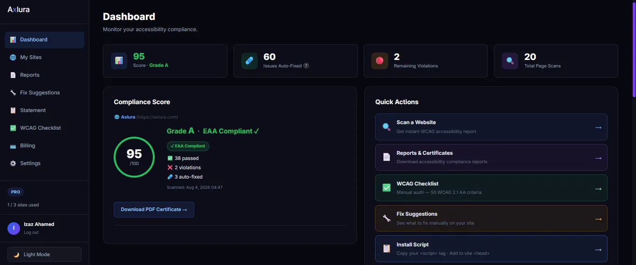Open Install Script quick action title

(x=412, y=245)
